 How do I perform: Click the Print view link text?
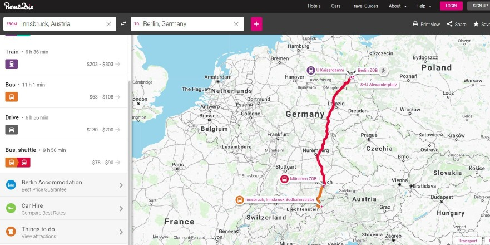[430, 24]
